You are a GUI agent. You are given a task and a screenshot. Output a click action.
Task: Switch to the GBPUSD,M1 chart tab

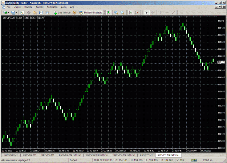(29, 155)
